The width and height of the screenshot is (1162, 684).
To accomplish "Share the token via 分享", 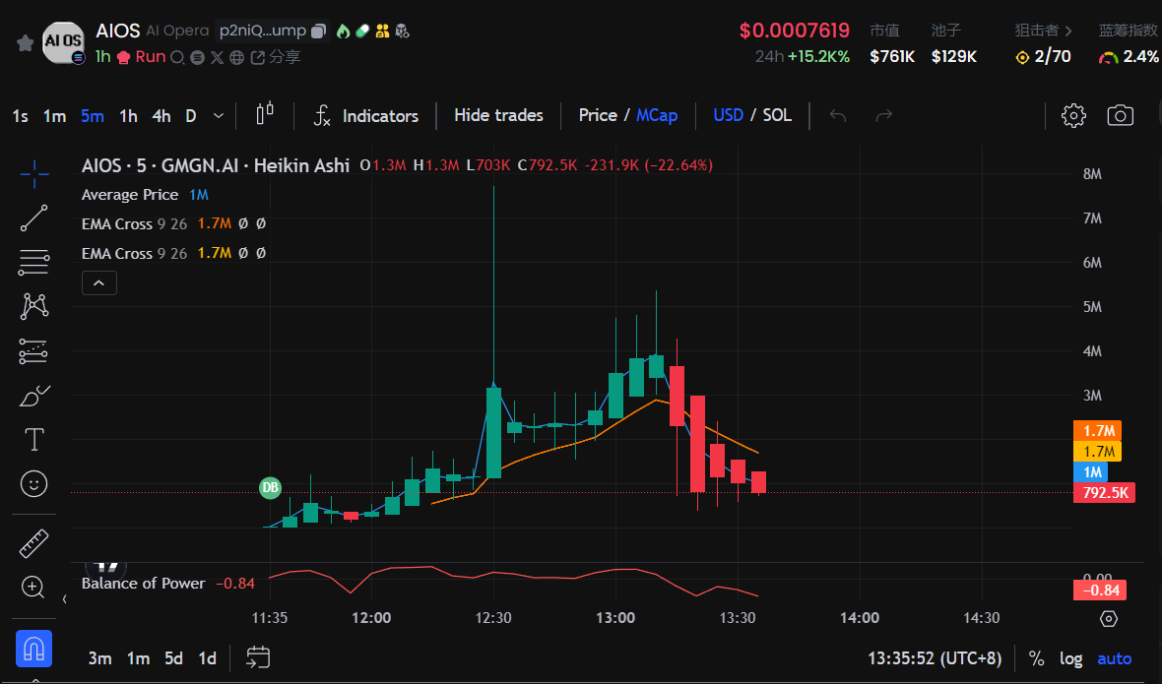I will [277, 57].
